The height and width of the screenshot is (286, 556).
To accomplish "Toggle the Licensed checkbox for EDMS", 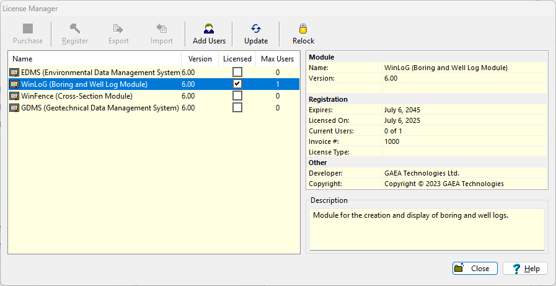I will 237,73.
